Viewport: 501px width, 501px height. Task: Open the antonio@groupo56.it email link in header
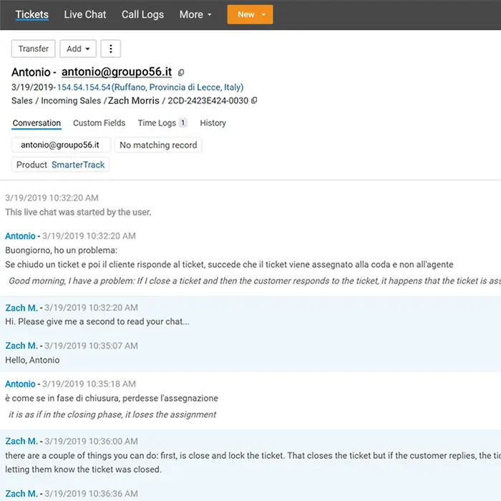117,72
